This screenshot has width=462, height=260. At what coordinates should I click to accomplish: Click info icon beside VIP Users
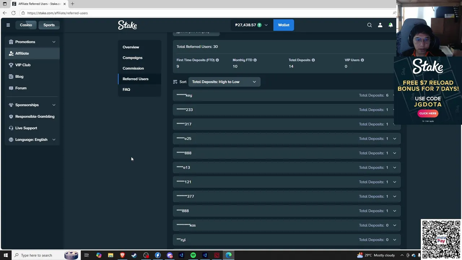coord(362,60)
